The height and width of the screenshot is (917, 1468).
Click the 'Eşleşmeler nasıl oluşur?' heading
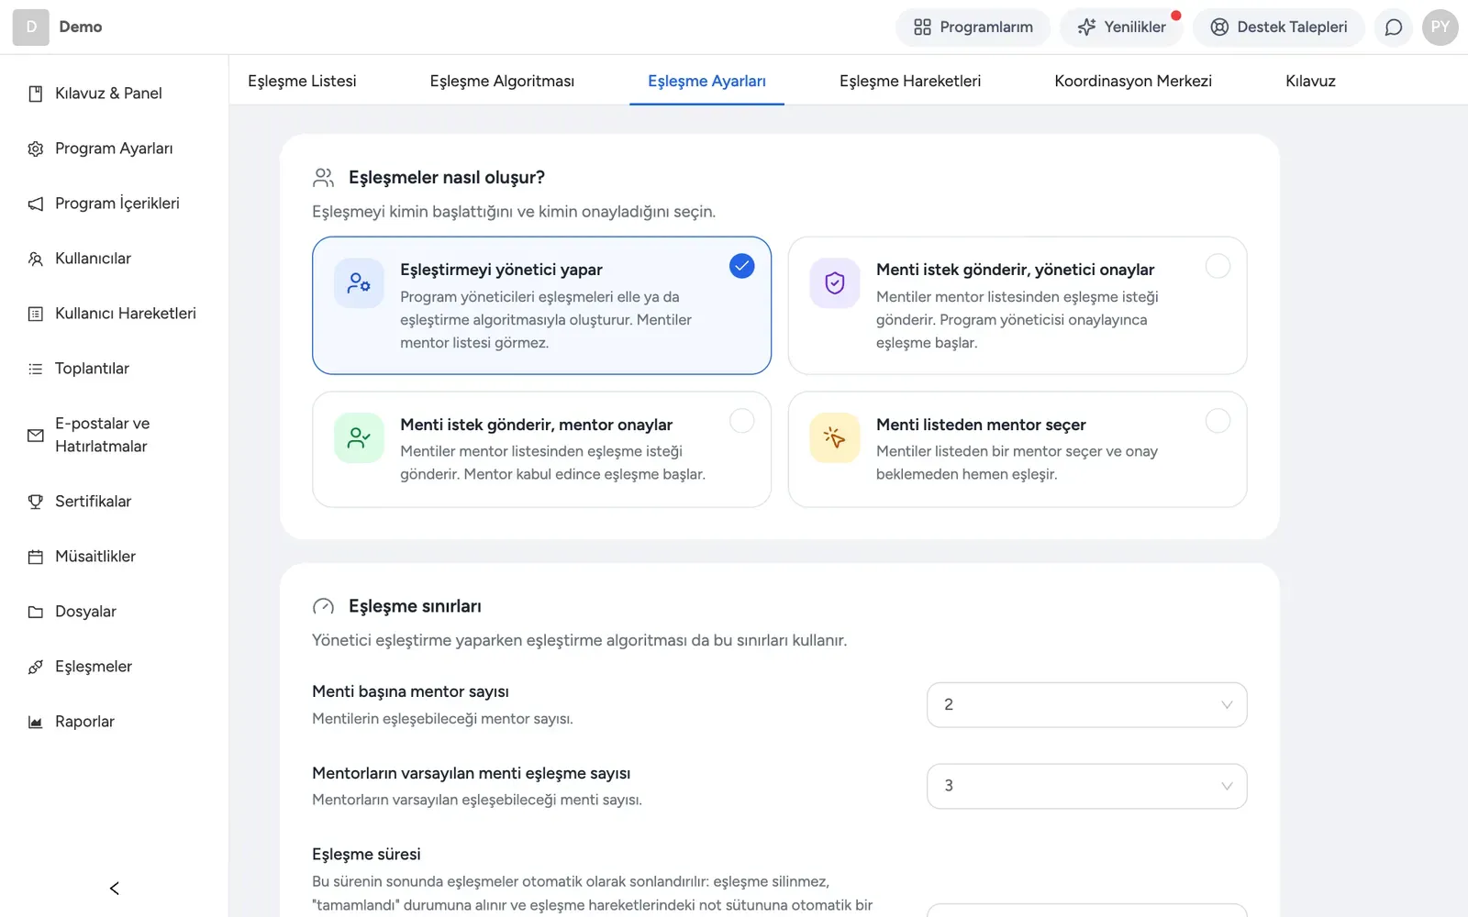tap(447, 178)
